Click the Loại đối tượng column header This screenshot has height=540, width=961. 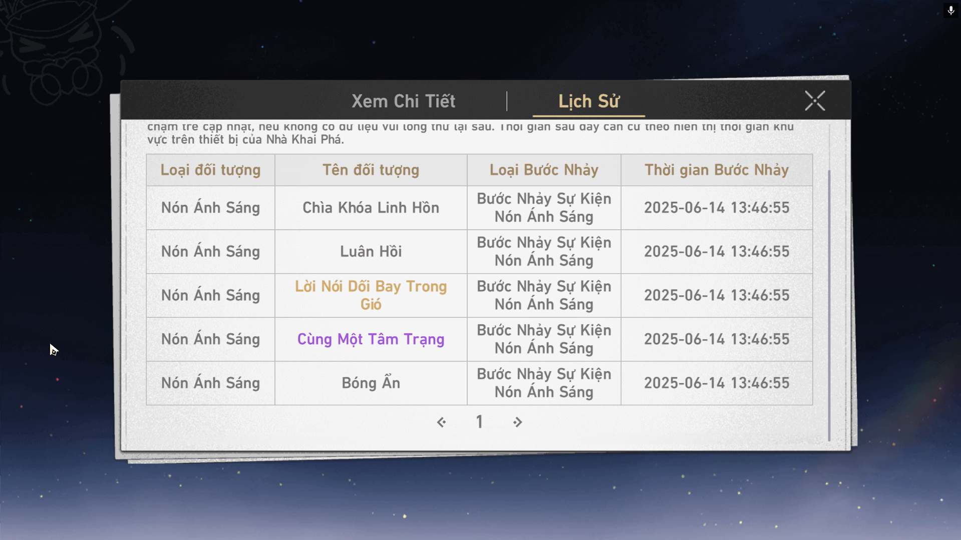tap(210, 170)
